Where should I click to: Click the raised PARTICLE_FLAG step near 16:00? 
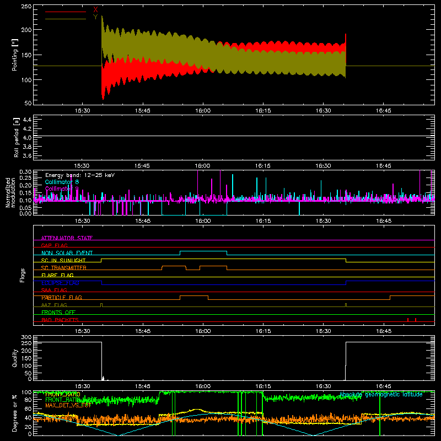coord(194,296)
